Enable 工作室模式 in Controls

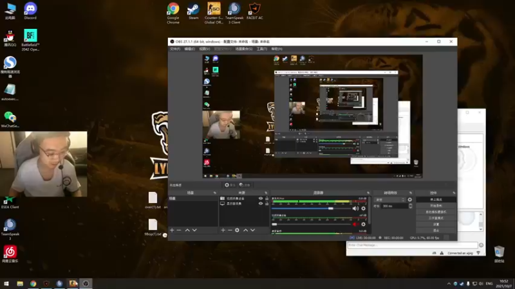click(436, 218)
